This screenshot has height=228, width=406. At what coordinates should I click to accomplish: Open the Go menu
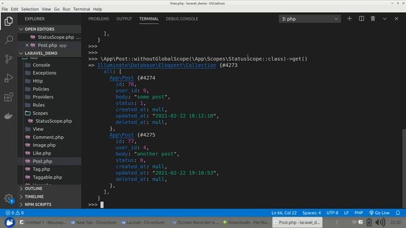point(56,9)
